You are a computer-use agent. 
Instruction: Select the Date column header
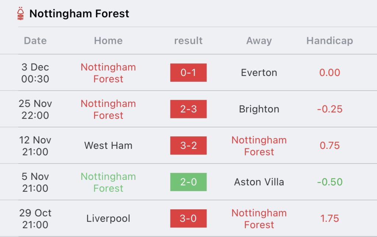coord(35,41)
